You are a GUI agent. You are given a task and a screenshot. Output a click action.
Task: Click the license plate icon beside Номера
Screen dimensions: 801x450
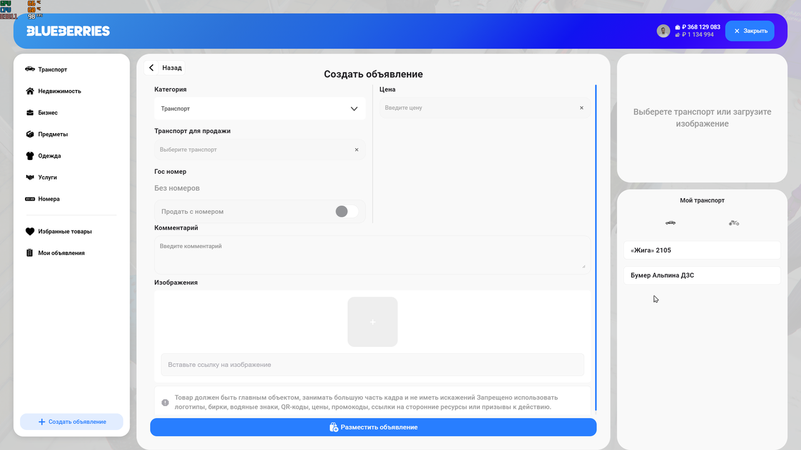[29, 199]
